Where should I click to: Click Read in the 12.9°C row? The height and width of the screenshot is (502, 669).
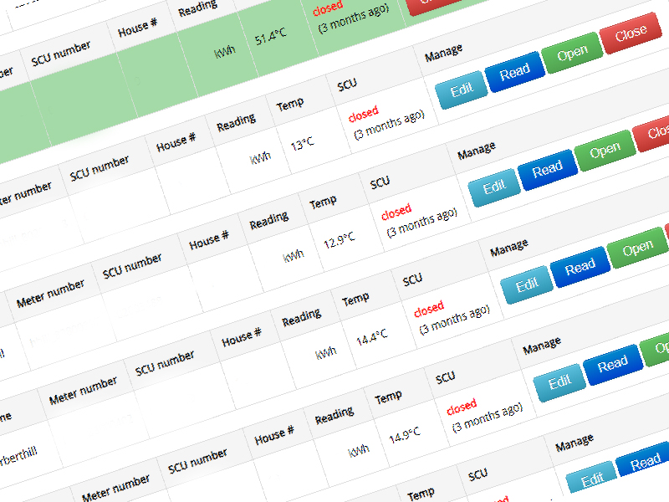click(x=548, y=170)
